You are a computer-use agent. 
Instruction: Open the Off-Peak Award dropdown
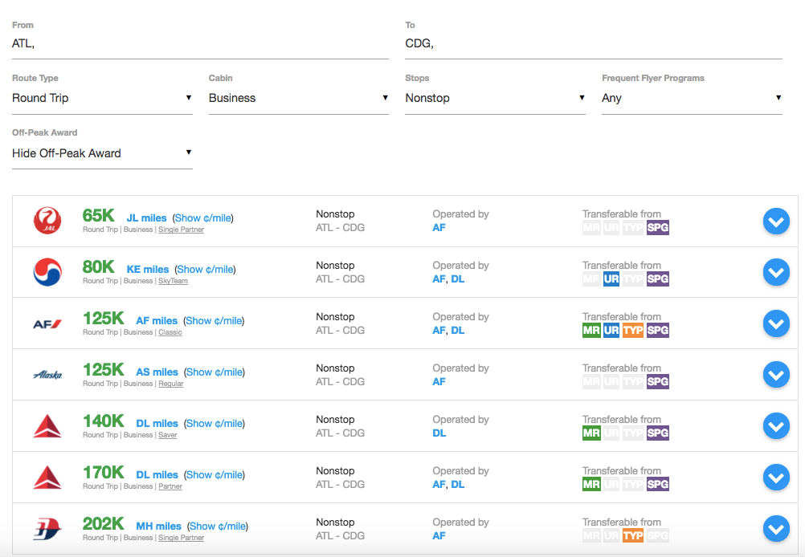click(x=102, y=153)
